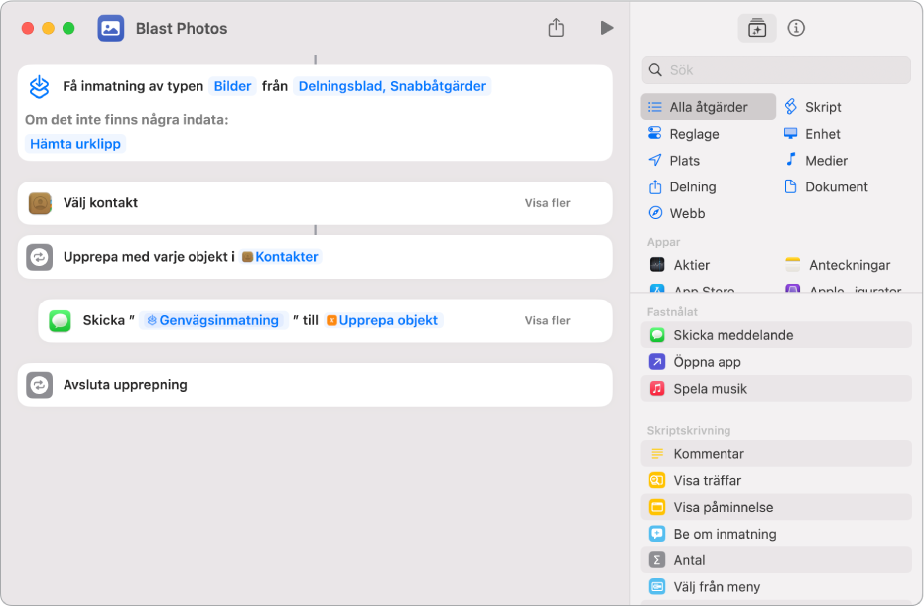
Task: Click the shortcut input icon in first action
Action: [x=39, y=87]
